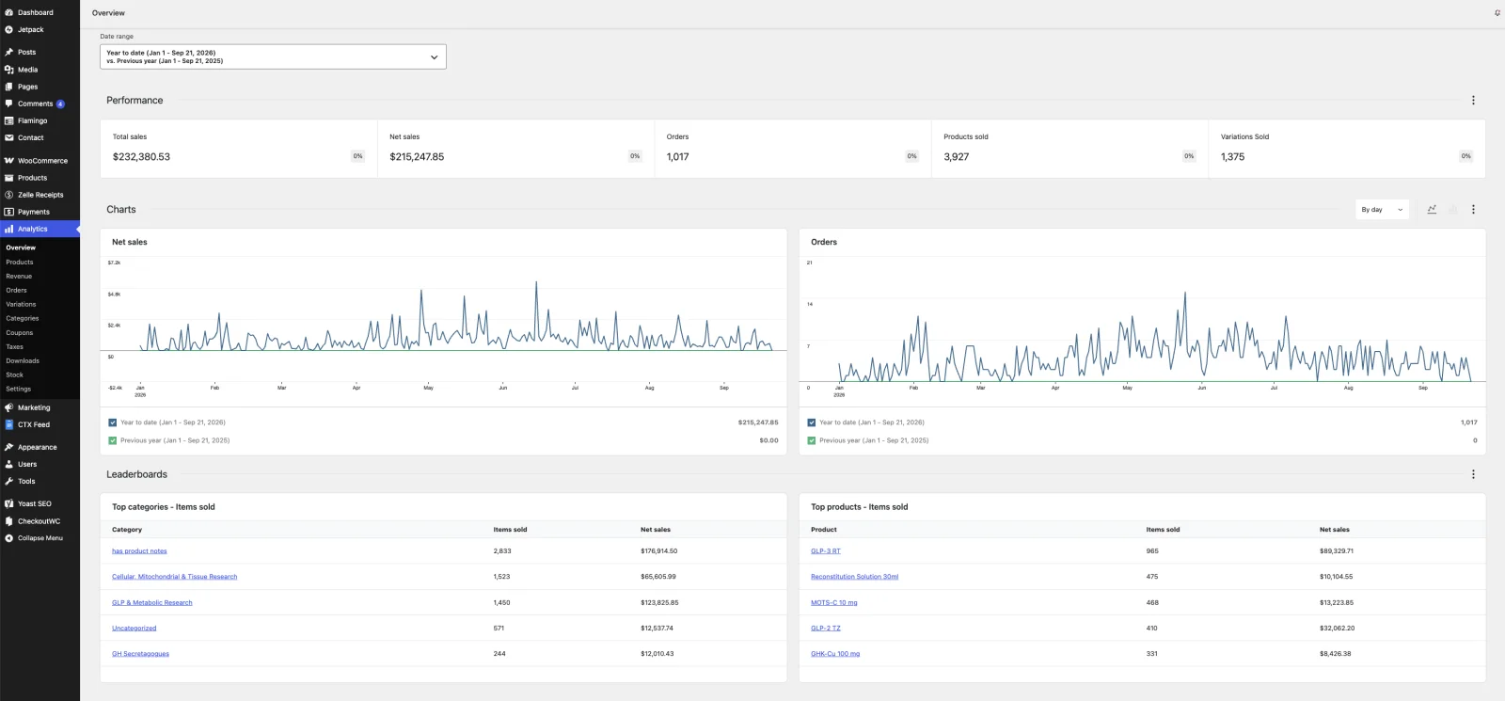Open the Uncategorized category link

[135, 629]
